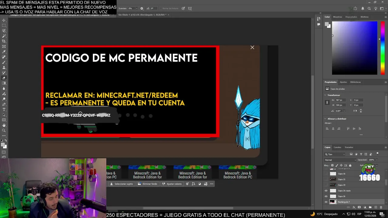Select the Move tool

pyautogui.click(x=4, y=20)
